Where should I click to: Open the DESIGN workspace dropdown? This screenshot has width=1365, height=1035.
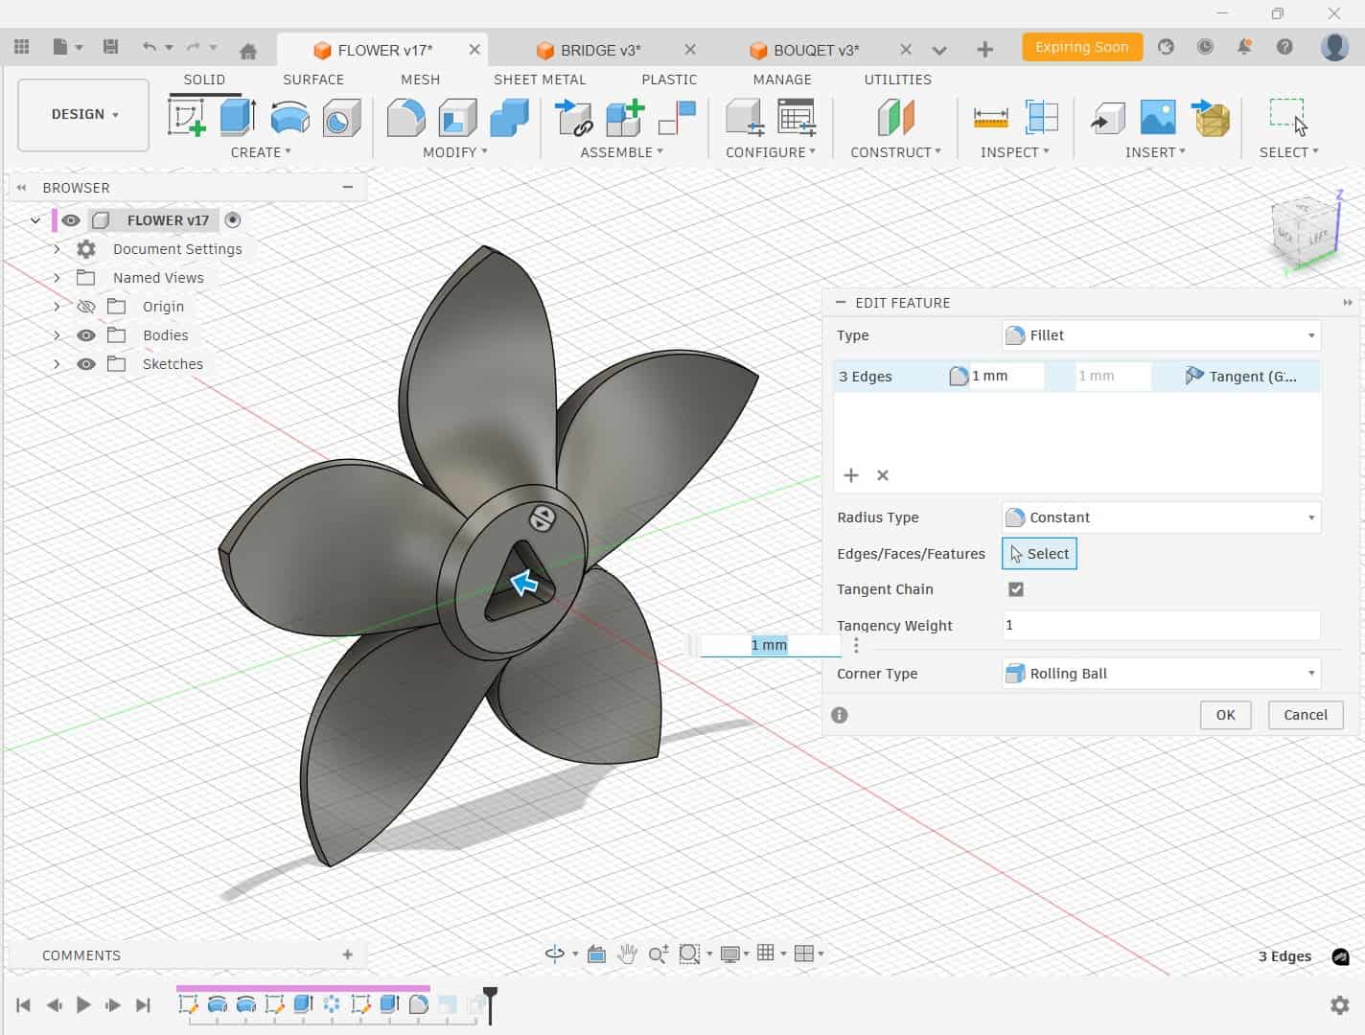click(83, 115)
